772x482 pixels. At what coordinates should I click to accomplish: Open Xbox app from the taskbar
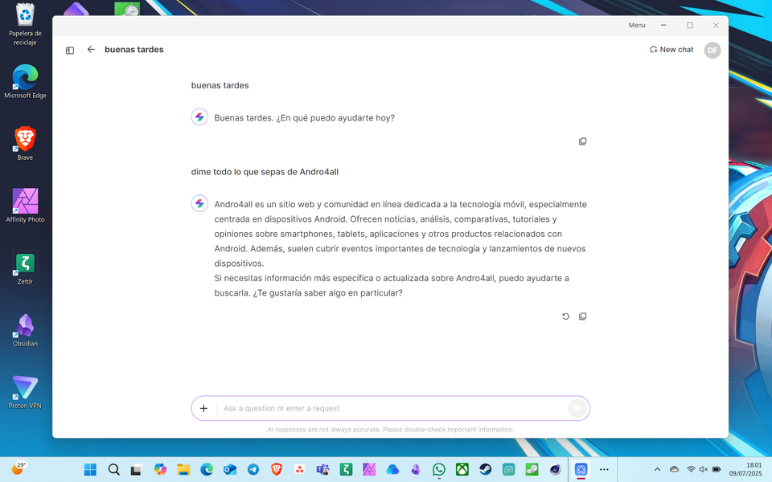[x=462, y=470]
